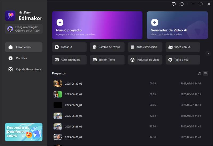Select the Vídeo con IA tool
This screenshot has width=213, height=146.
coord(183,47)
